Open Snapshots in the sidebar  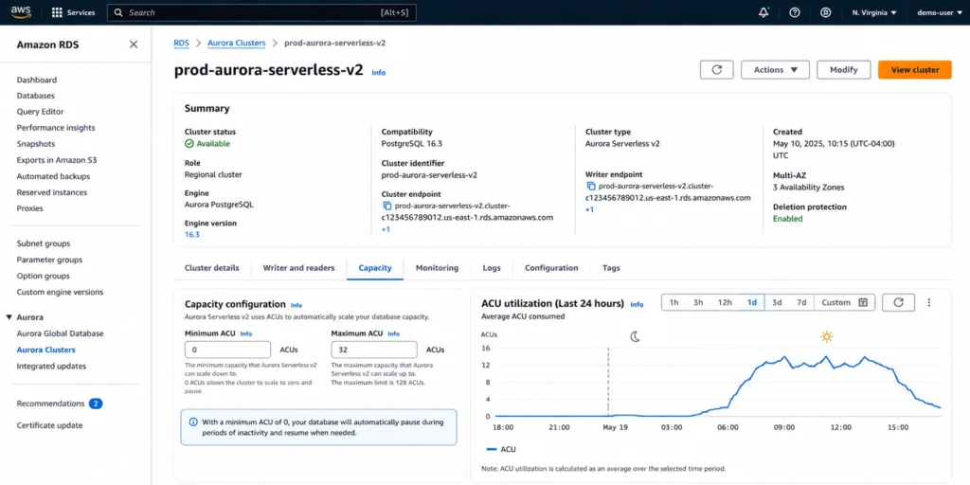point(36,144)
